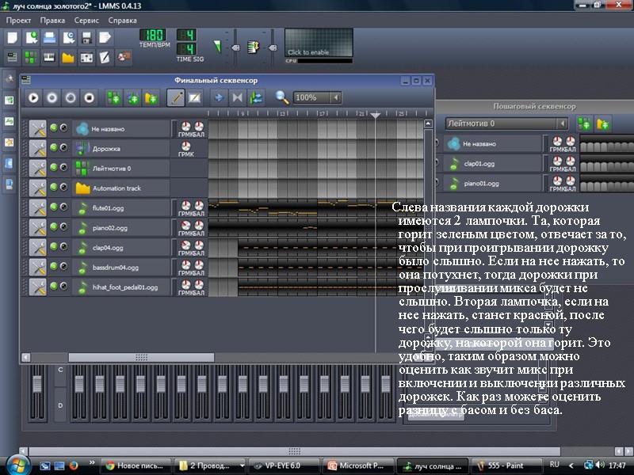This screenshot has height=475, width=634.
Task: Select draw mode pencil in song editor
Action: click(176, 97)
